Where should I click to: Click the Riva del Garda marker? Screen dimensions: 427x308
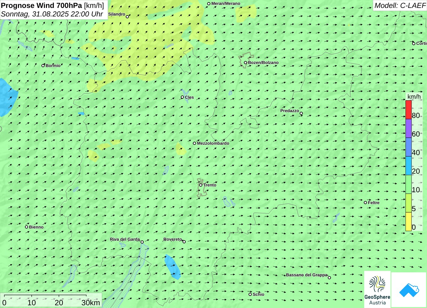(142, 242)
